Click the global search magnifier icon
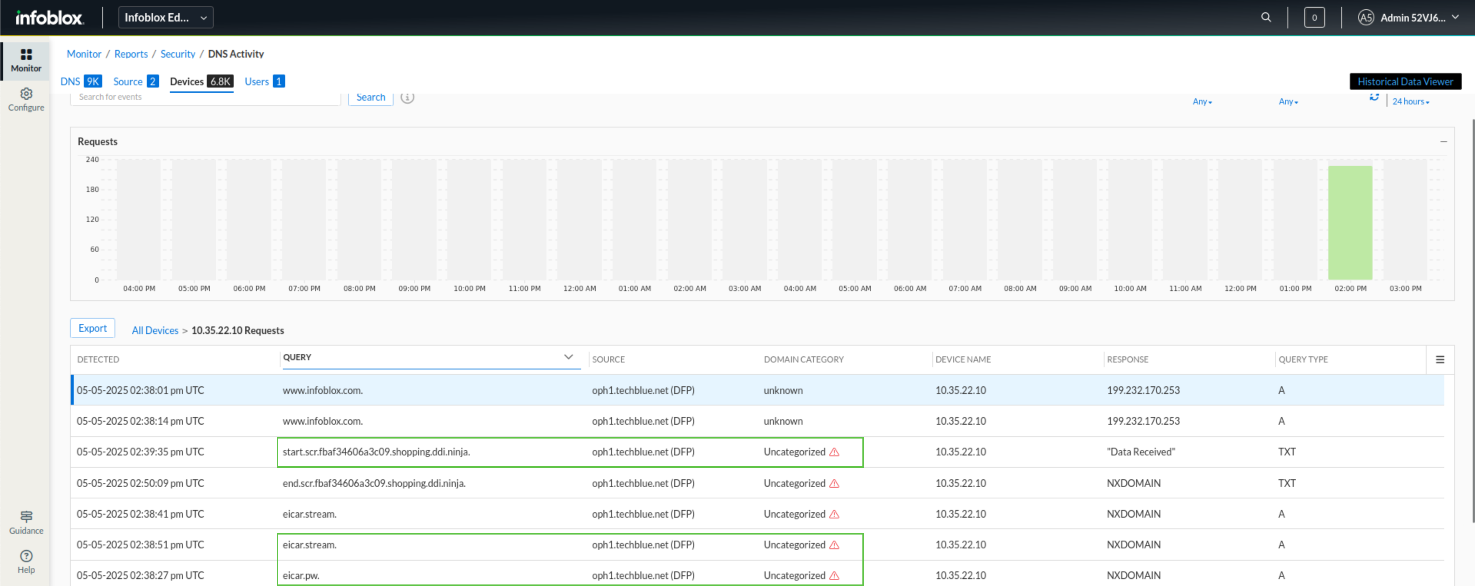The height and width of the screenshot is (586, 1475). (1266, 17)
